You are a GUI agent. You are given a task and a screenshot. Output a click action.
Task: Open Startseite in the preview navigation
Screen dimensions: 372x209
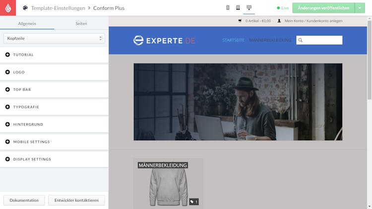[233, 40]
